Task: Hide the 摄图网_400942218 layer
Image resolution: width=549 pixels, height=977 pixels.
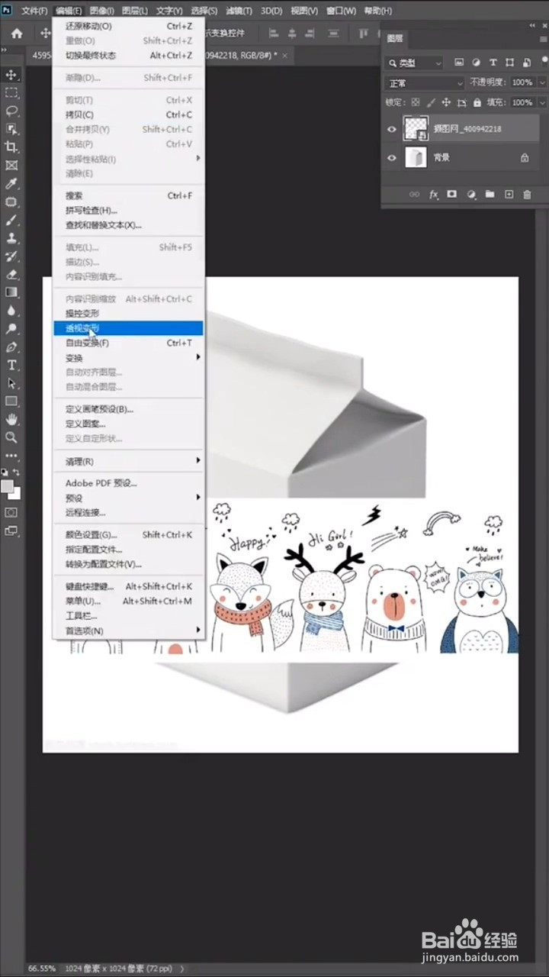Action: [392, 129]
